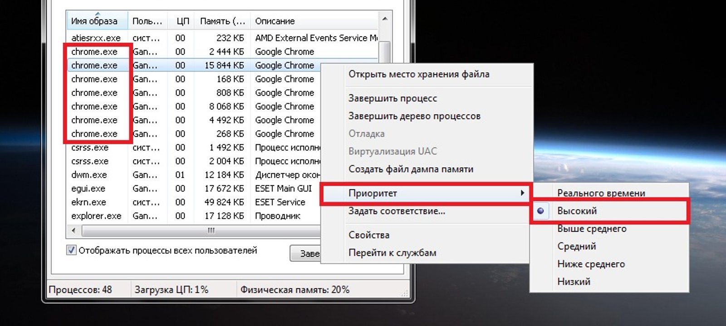Click the Физическая память: 20% status entry
This screenshot has width=726, height=326.
tap(295, 290)
